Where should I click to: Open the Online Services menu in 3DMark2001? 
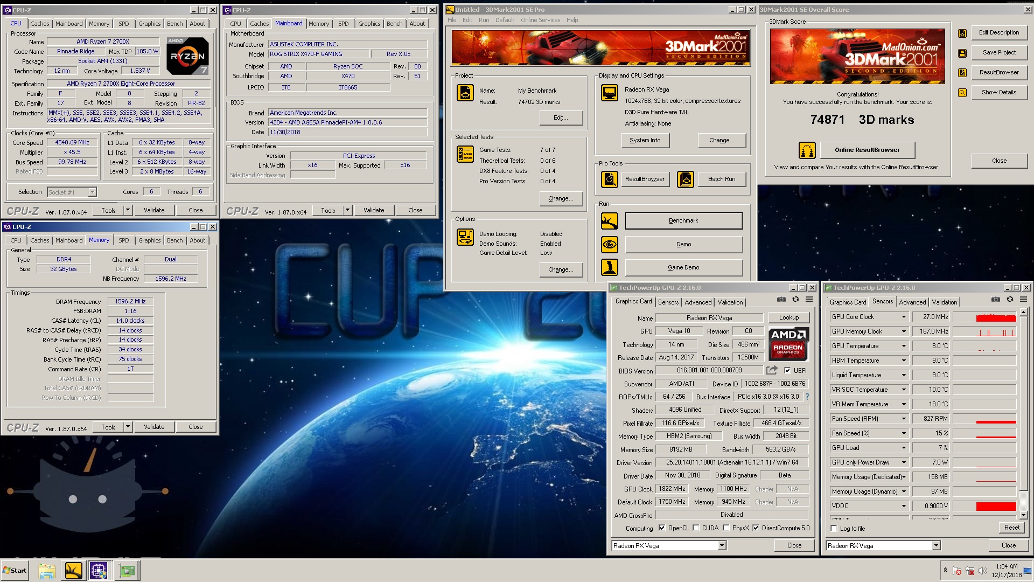540,20
